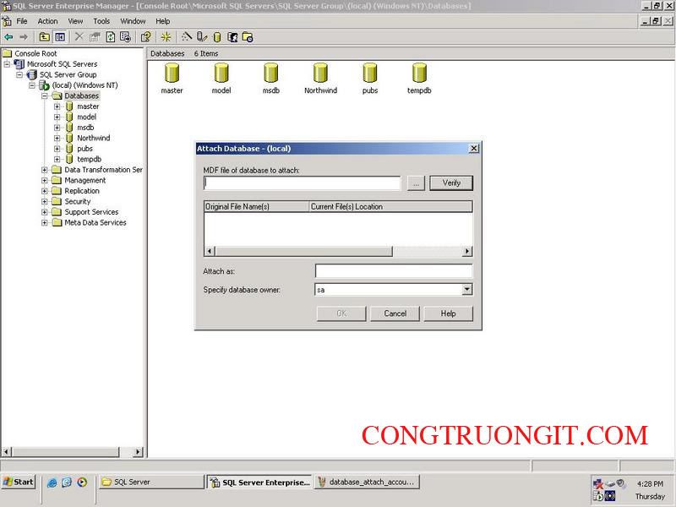
Task: Close the Attach Database dialog
Action: [x=473, y=149]
